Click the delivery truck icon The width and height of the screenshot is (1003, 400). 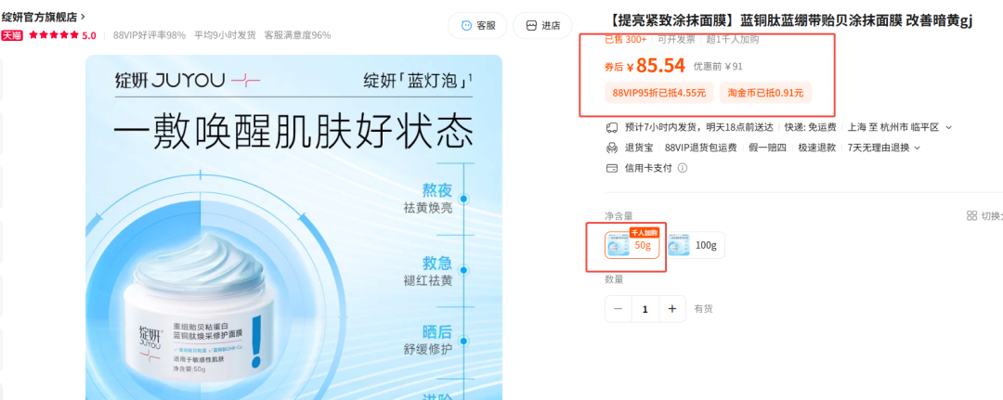(x=611, y=127)
